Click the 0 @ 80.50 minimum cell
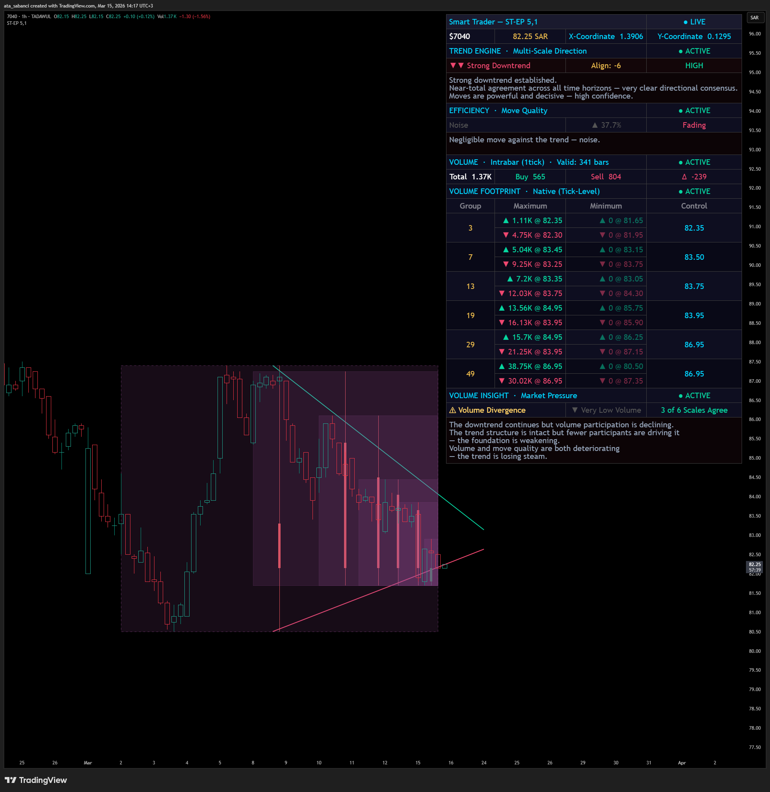This screenshot has height=792, width=770. (x=606, y=366)
